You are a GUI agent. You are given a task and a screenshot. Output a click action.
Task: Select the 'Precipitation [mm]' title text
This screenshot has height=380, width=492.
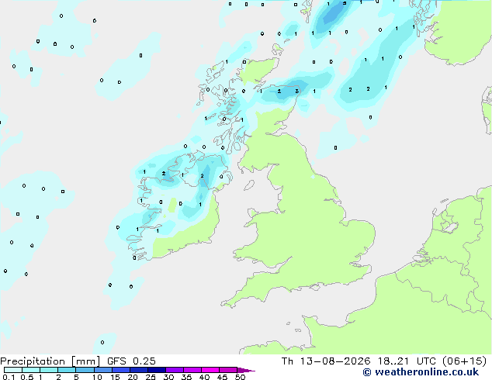50,361
